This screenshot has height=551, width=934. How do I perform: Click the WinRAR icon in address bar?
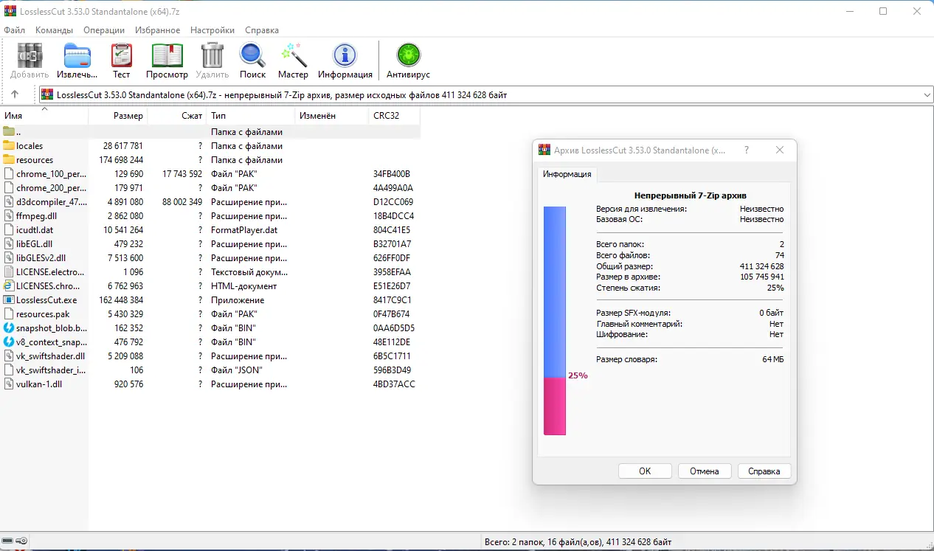click(47, 94)
